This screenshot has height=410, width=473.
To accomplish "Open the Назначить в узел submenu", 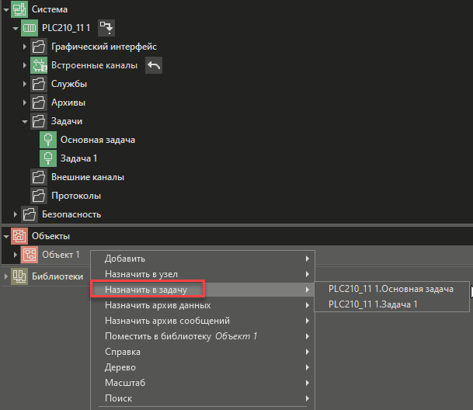I will [203, 274].
